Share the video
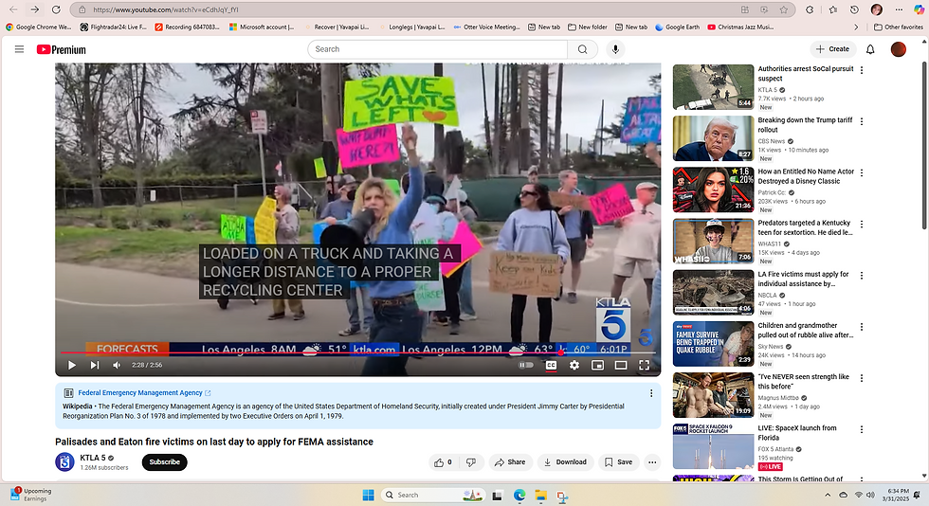 tap(510, 462)
